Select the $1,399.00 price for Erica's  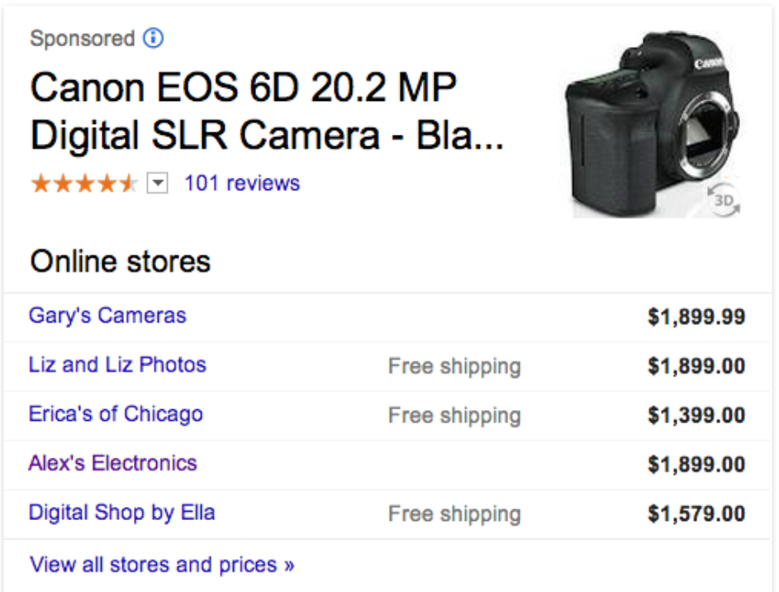(696, 416)
